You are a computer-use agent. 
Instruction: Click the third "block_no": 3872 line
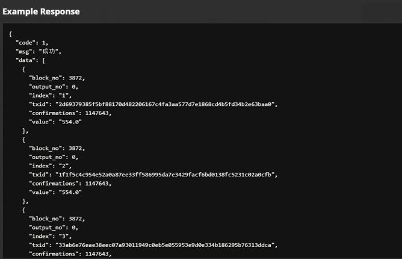(57, 219)
